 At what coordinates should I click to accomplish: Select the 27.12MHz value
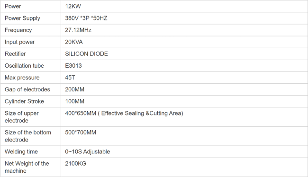pos(78,30)
